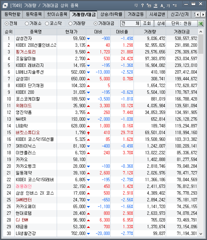Switch to the 등락현황 tab
Screen dimensions: 207x240
(12, 14)
